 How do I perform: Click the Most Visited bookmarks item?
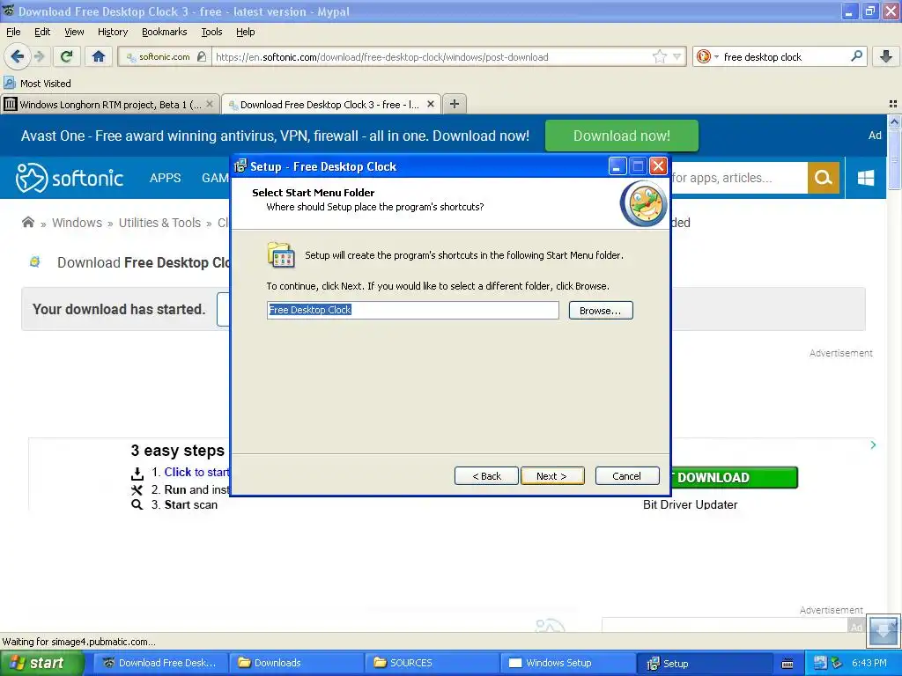[x=38, y=84]
